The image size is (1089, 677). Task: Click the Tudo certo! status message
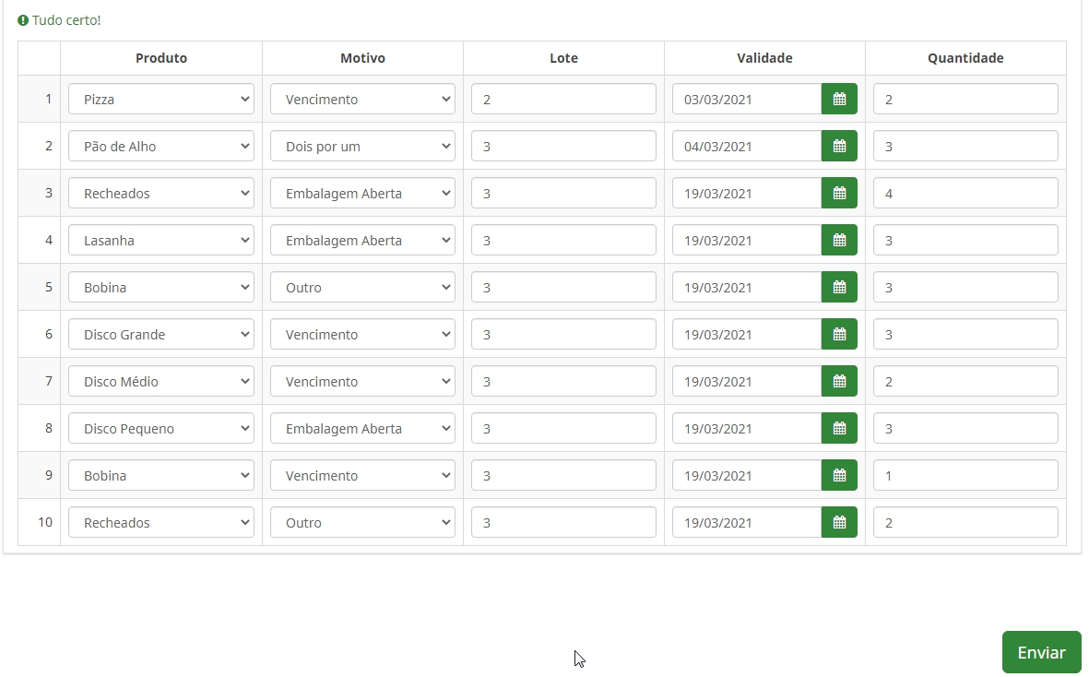[x=66, y=20]
